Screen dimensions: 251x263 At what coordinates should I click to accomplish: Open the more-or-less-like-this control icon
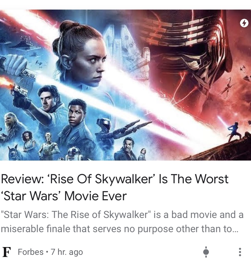click(x=206, y=252)
